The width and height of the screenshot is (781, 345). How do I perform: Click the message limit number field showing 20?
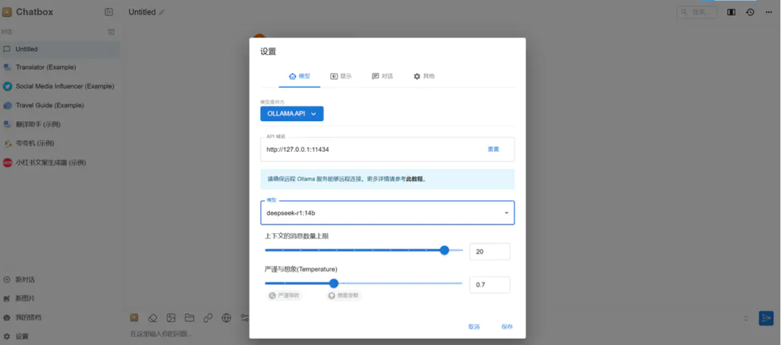click(490, 251)
